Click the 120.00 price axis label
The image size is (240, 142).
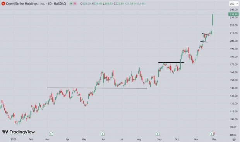(234, 104)
